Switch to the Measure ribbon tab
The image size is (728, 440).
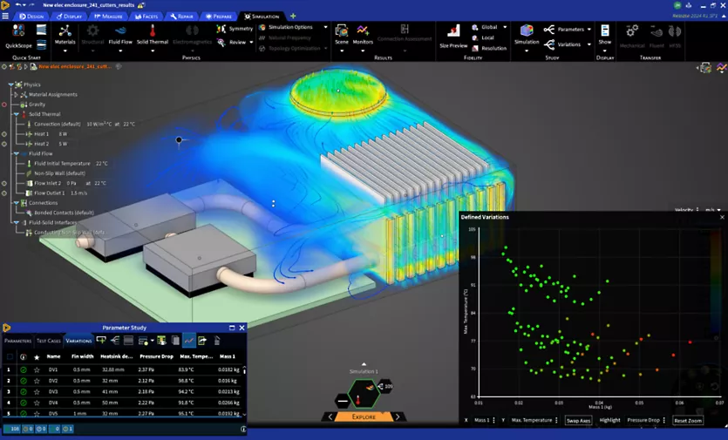[107, 16]
